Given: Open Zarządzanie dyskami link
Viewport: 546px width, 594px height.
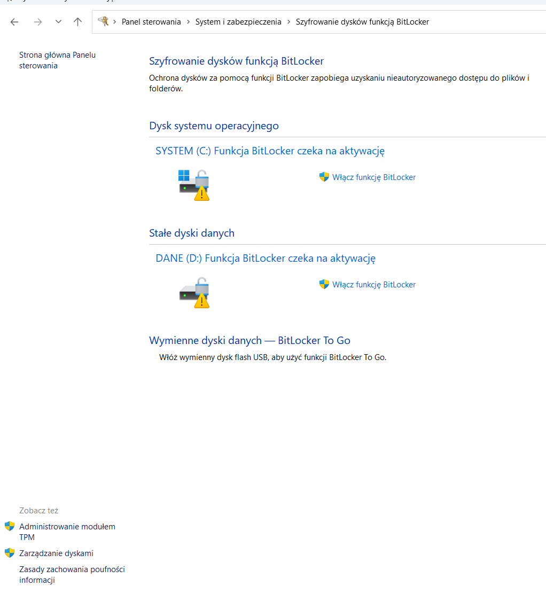Looking at the screenshot, I should [56, 553].
